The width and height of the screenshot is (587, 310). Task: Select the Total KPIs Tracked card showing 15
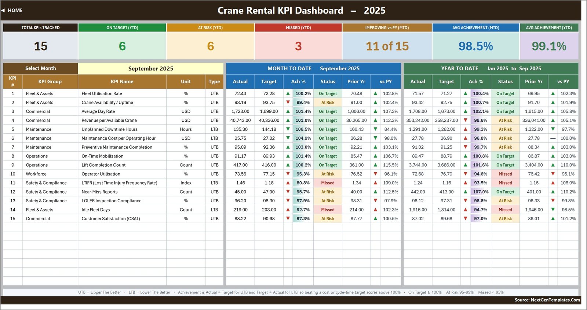pyautogui.click(x=40, y=46)
